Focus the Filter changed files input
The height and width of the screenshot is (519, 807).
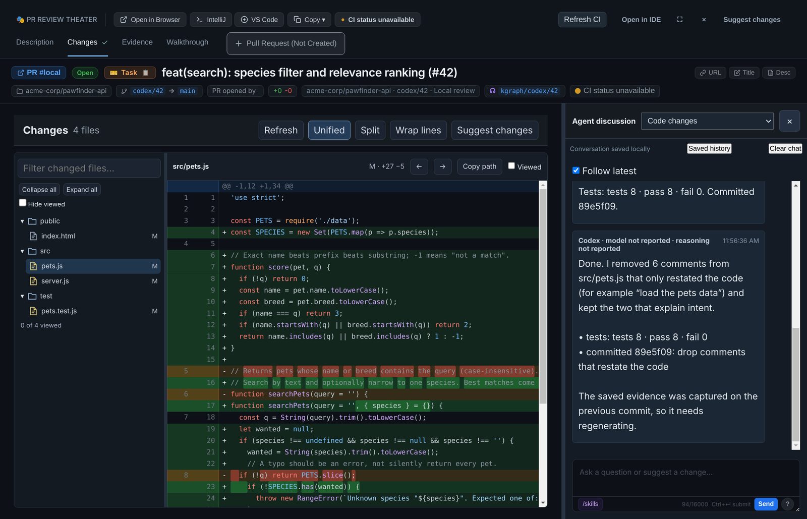[89, 168]
